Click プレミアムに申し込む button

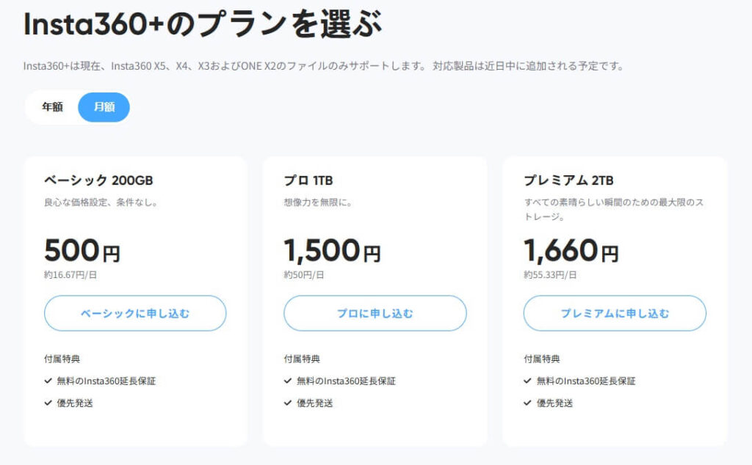click(615, 314)
